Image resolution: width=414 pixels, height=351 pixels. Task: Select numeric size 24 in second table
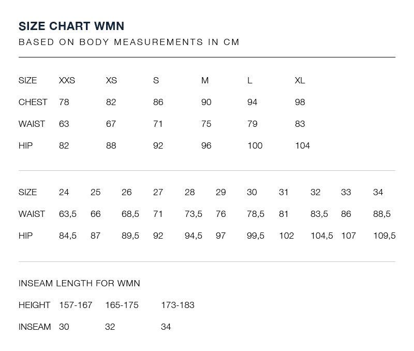[x=64, y=192]
